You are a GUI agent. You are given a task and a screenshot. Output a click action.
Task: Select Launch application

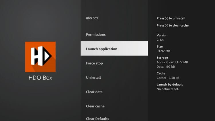[114, 48]
